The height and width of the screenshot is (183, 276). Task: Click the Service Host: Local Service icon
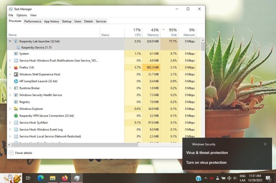(16, 137)
